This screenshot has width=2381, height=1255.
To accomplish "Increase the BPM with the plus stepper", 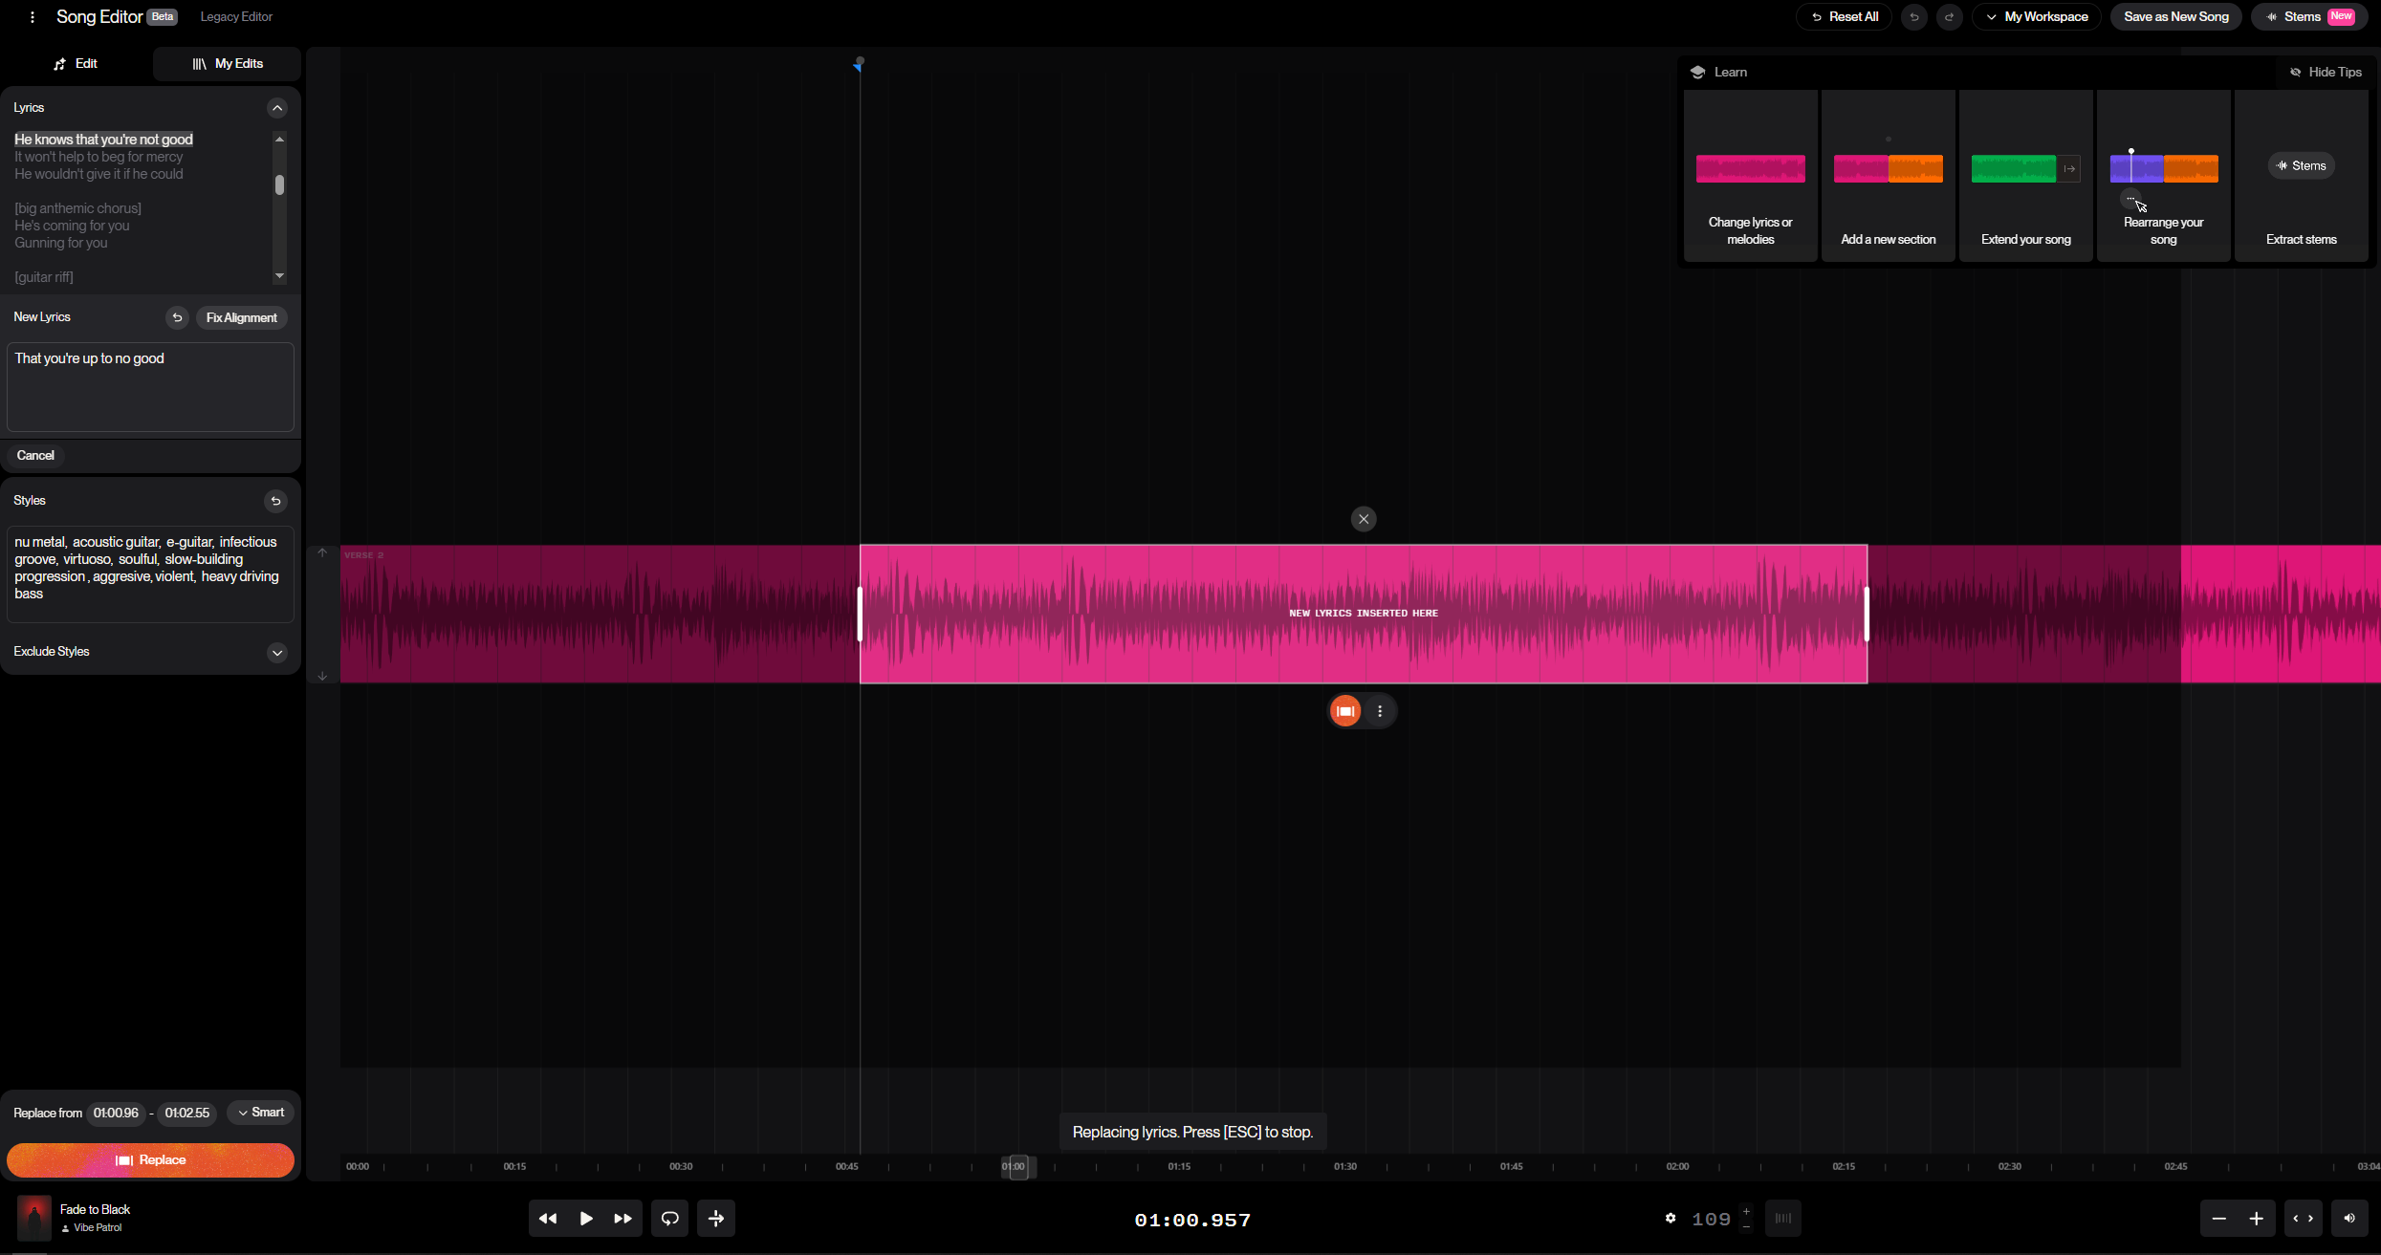I will [1746, 1211].
